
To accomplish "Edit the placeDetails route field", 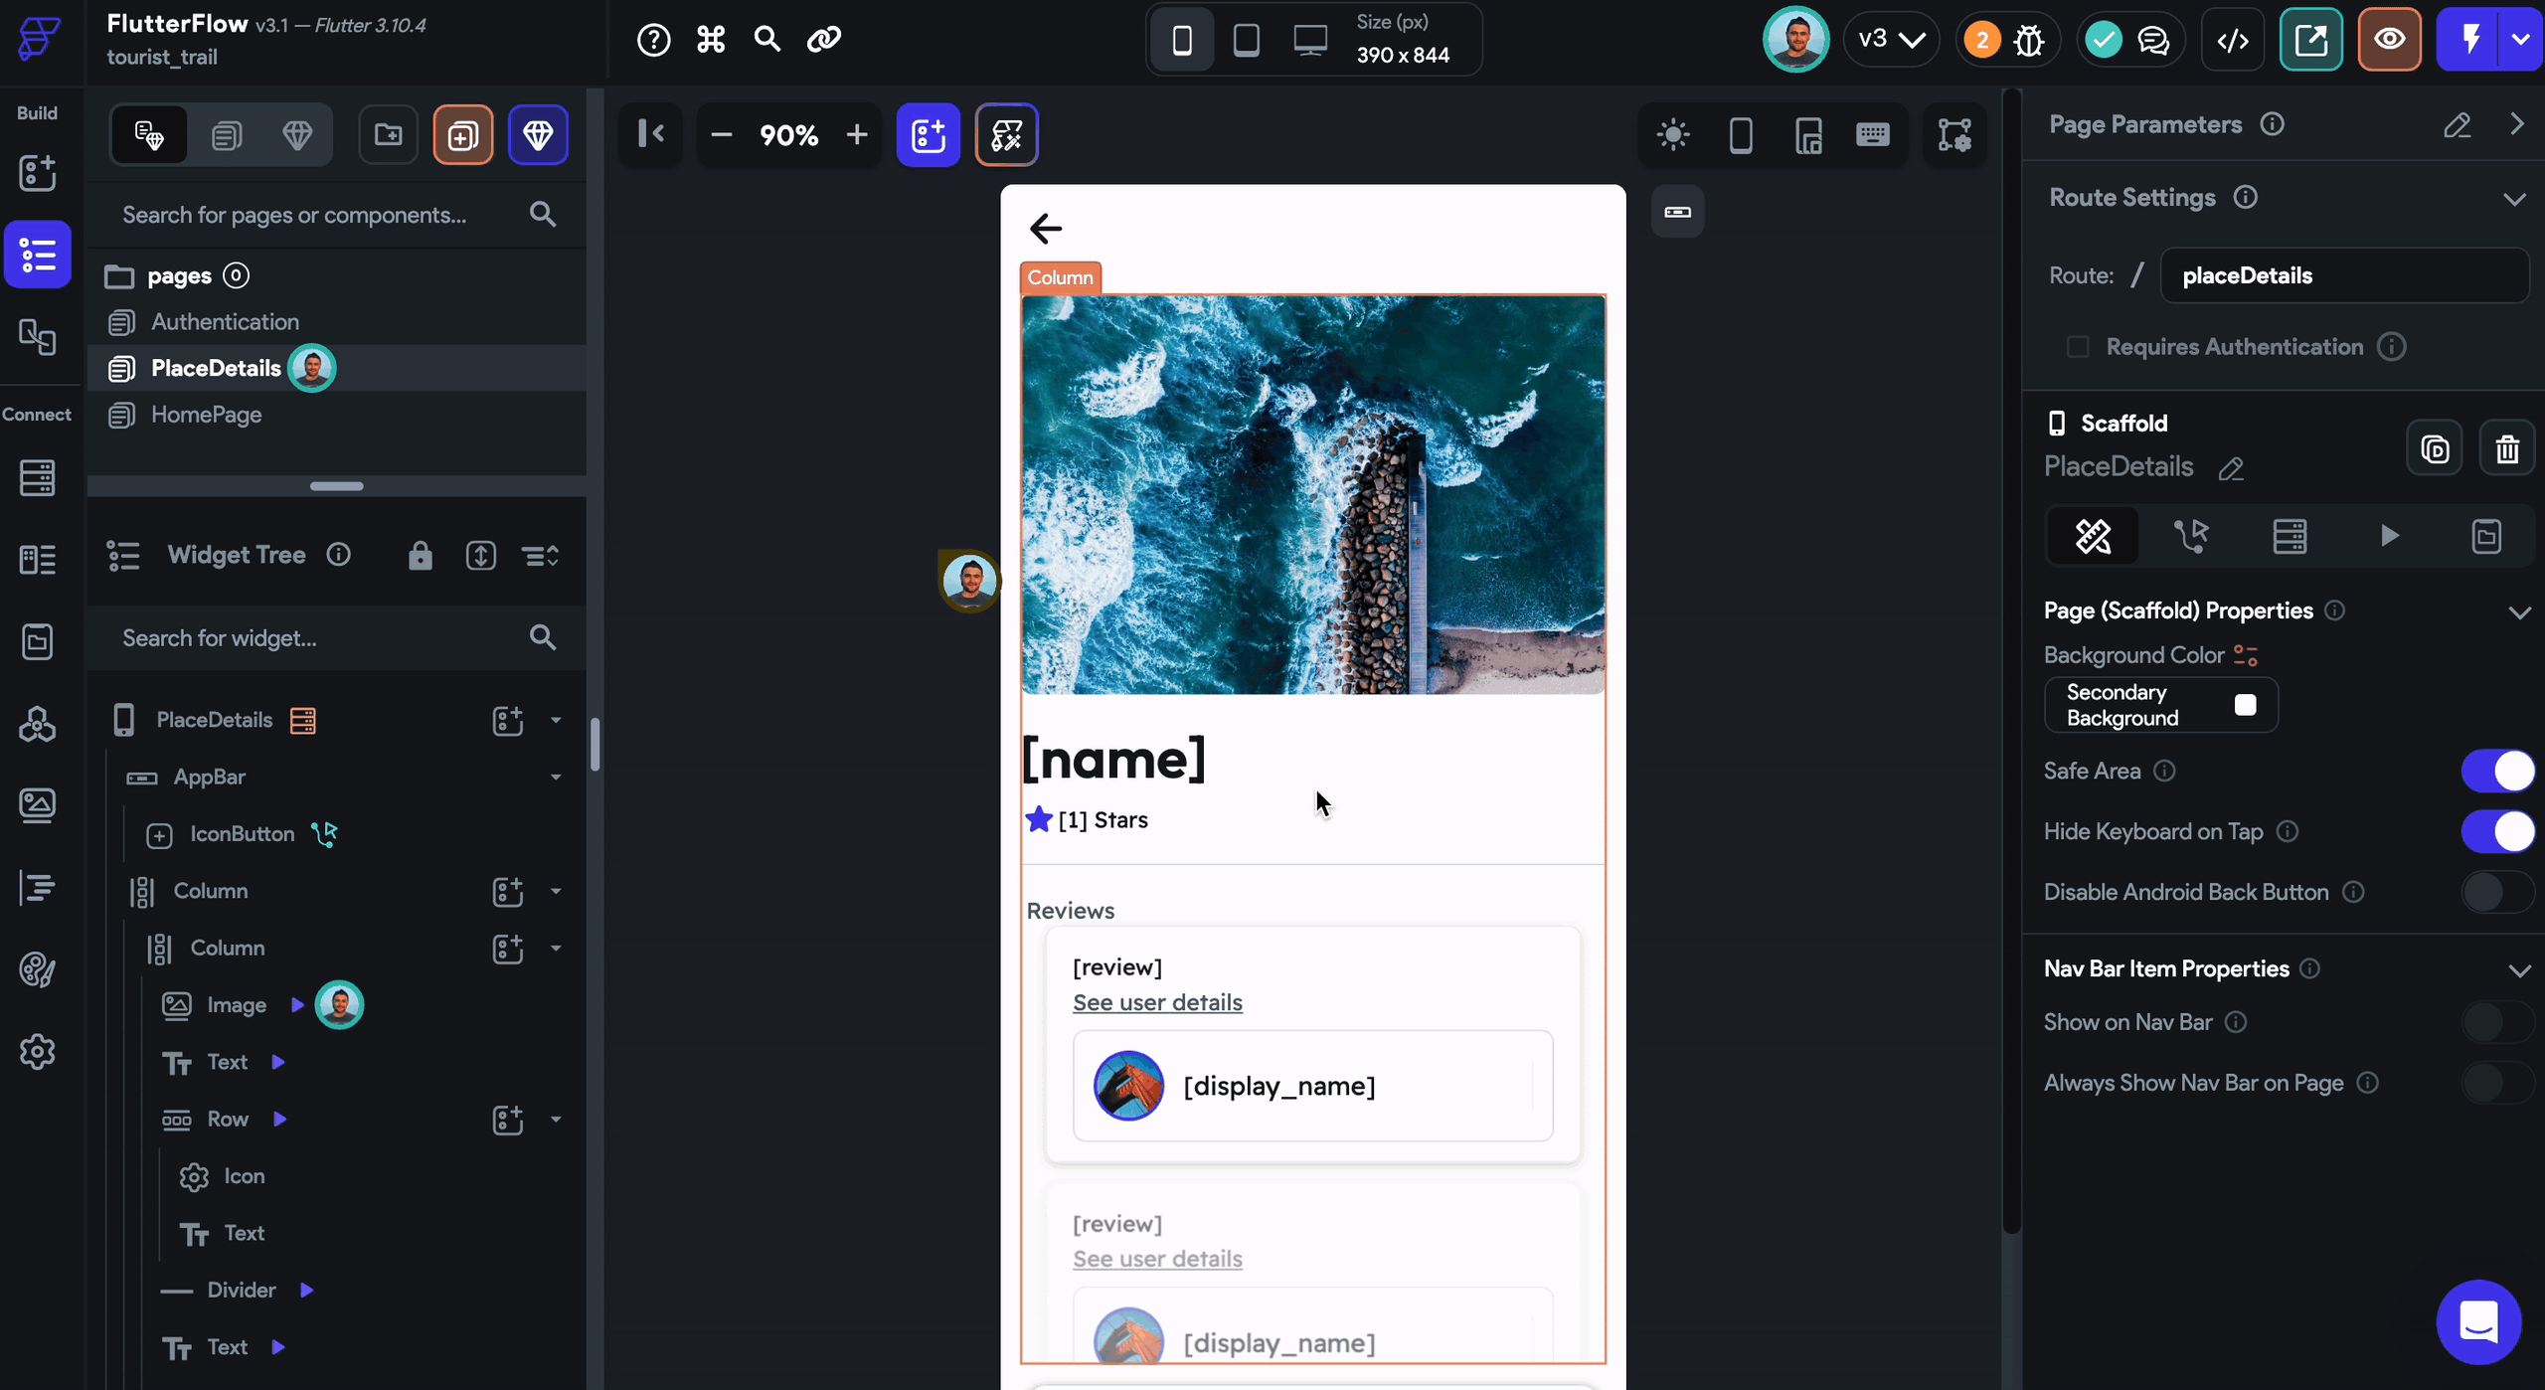I will click(2344, 275).
